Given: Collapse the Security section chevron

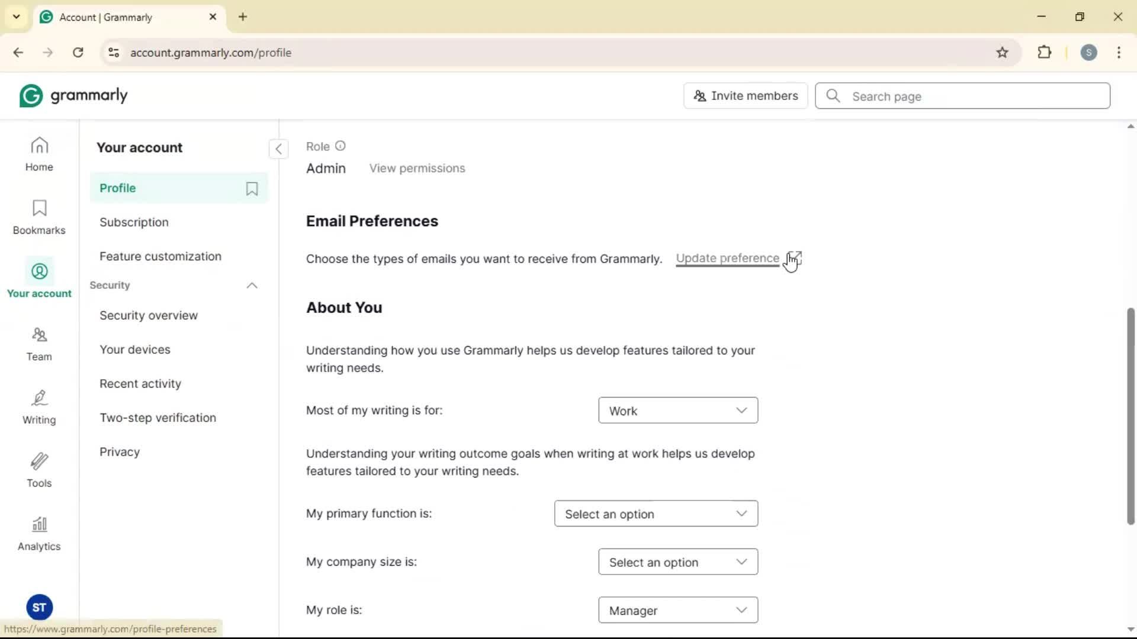Looking at the screenshot, I should click(252, 286).
